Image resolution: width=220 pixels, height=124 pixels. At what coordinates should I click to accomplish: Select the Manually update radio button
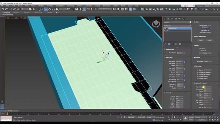[200, 51]
